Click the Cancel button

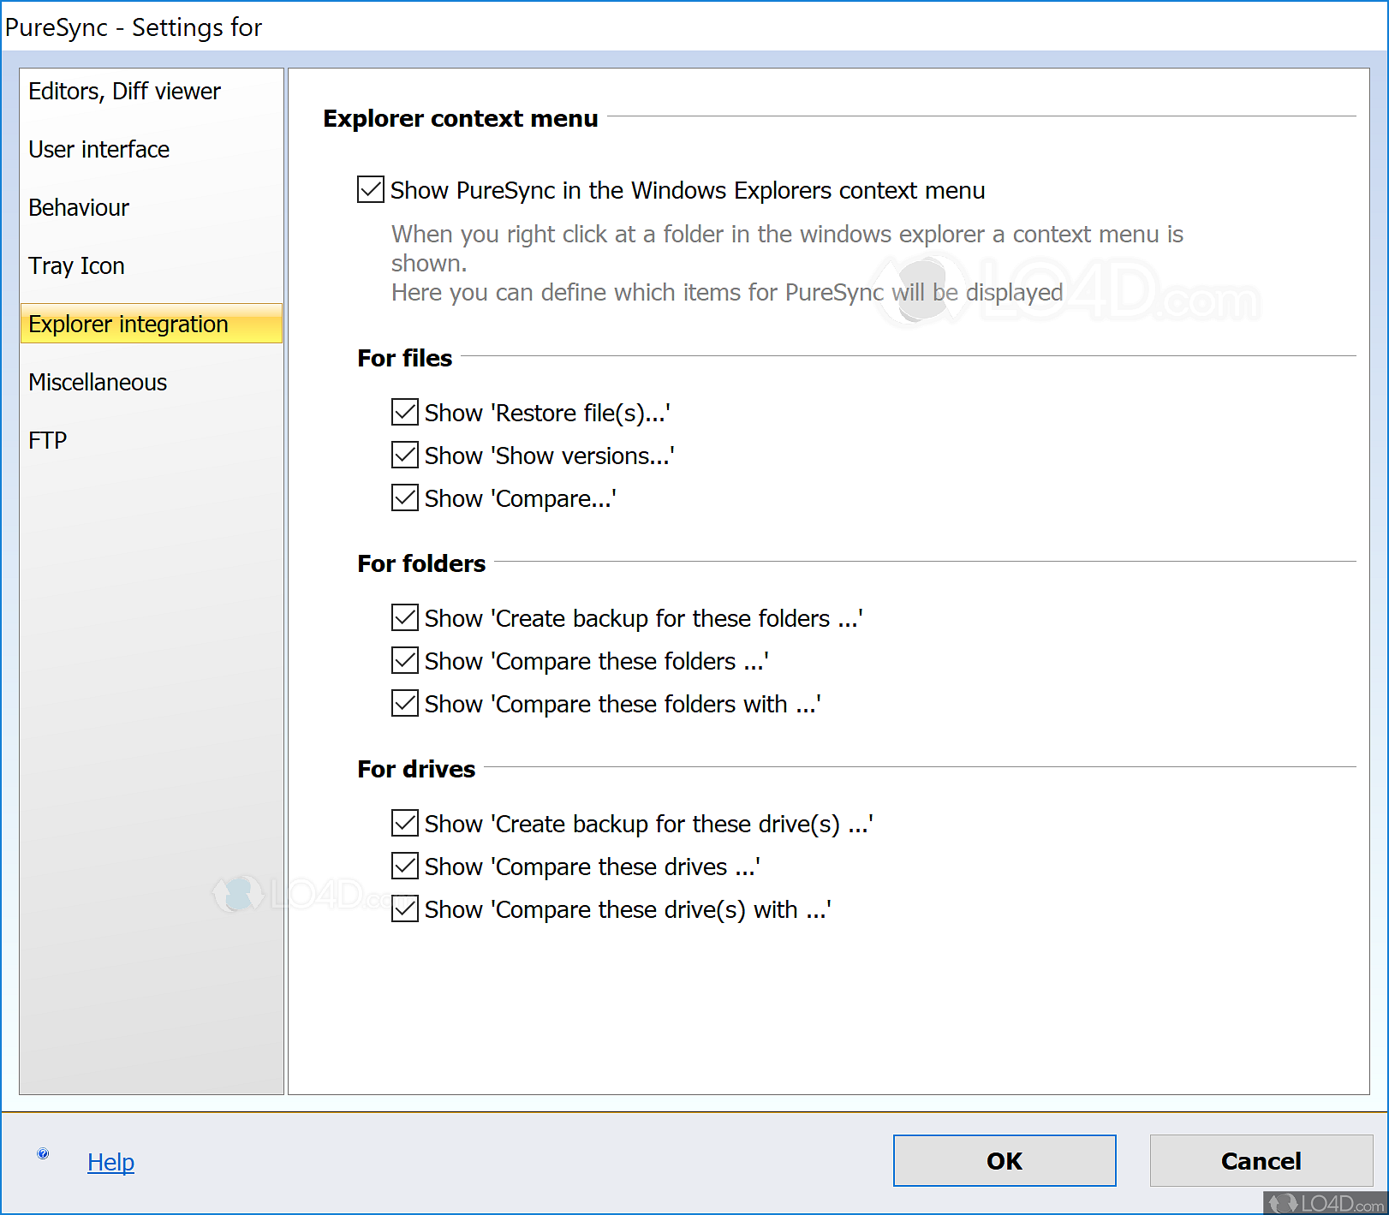[1260, 1161]
